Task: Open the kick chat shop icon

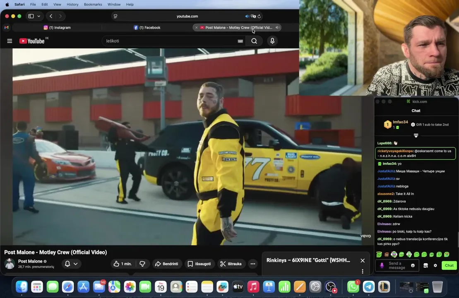Action: coord(425,265)
